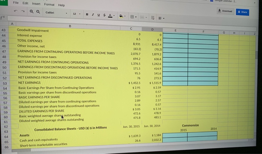This screenshot has height=154, width=262.
Task: Toggle italic formatting
Action: tap(93, 15)
